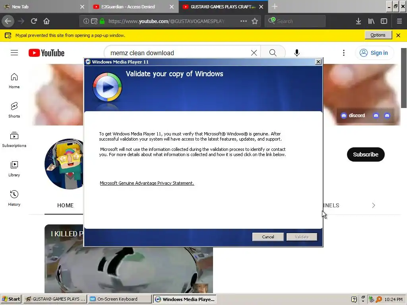Select Windows Media Player taskbar item
The image size is (407, 305).
coord(184,299)
